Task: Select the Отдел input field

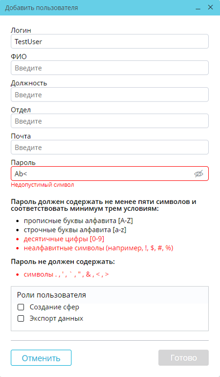Action: point(110,121)
